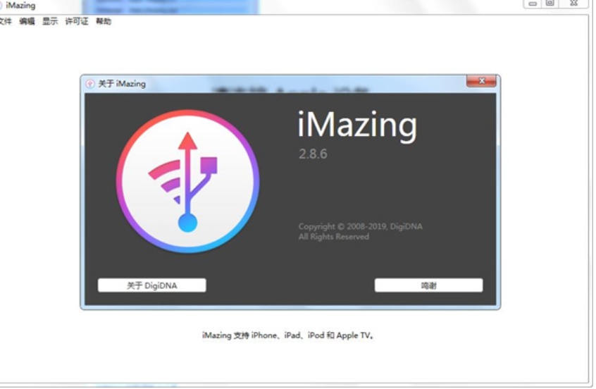This screenshot has height=389, width=596.
Task: Minimize the main iMazing window
Action: [533, 4]
